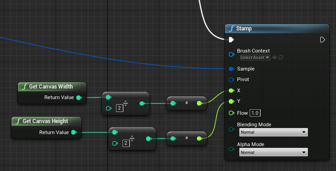Click the Flow input pin
Viewport: 336px width, 171px height.
coord(231,113)
